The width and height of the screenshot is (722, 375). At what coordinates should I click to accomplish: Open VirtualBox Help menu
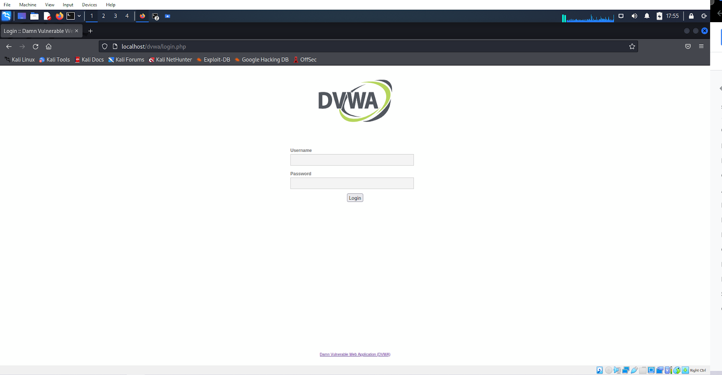111,5
